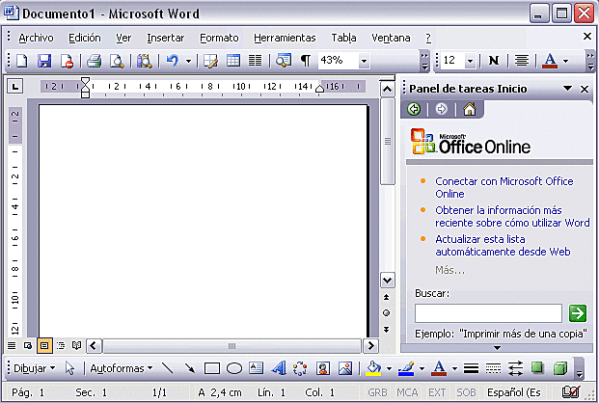
Task: Select the Oval drawing tool
Action: pyautogui.click(x=233, y=368)
